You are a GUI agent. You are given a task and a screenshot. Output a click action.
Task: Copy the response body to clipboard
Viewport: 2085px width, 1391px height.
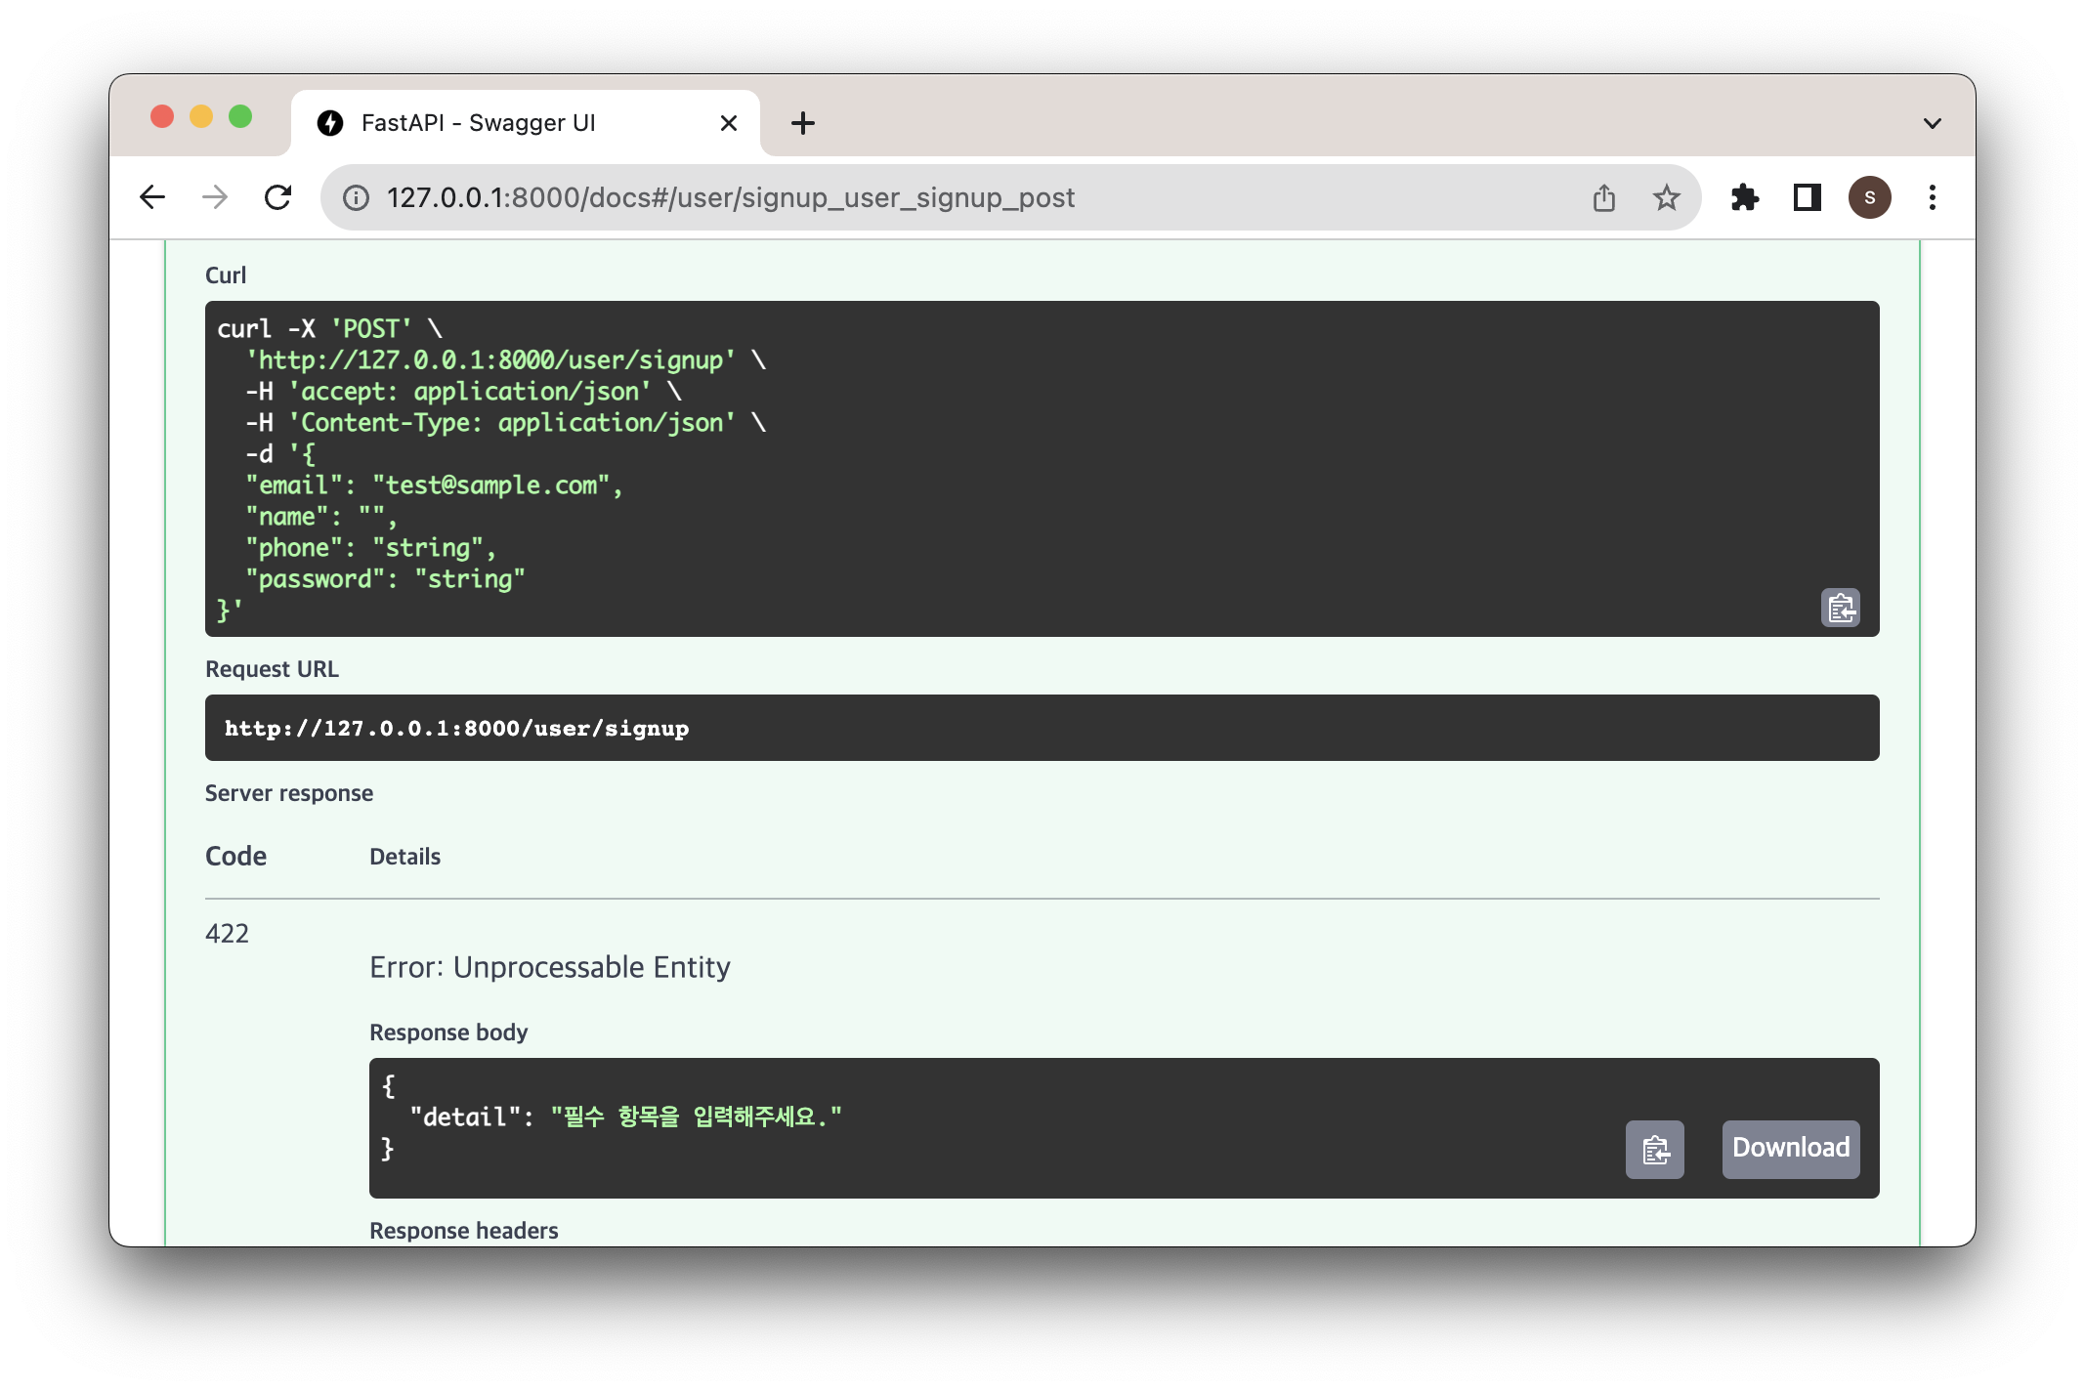click(1654, 1150)
